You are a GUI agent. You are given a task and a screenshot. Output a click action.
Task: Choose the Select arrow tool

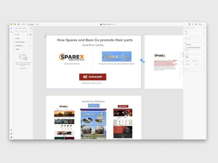11,29
